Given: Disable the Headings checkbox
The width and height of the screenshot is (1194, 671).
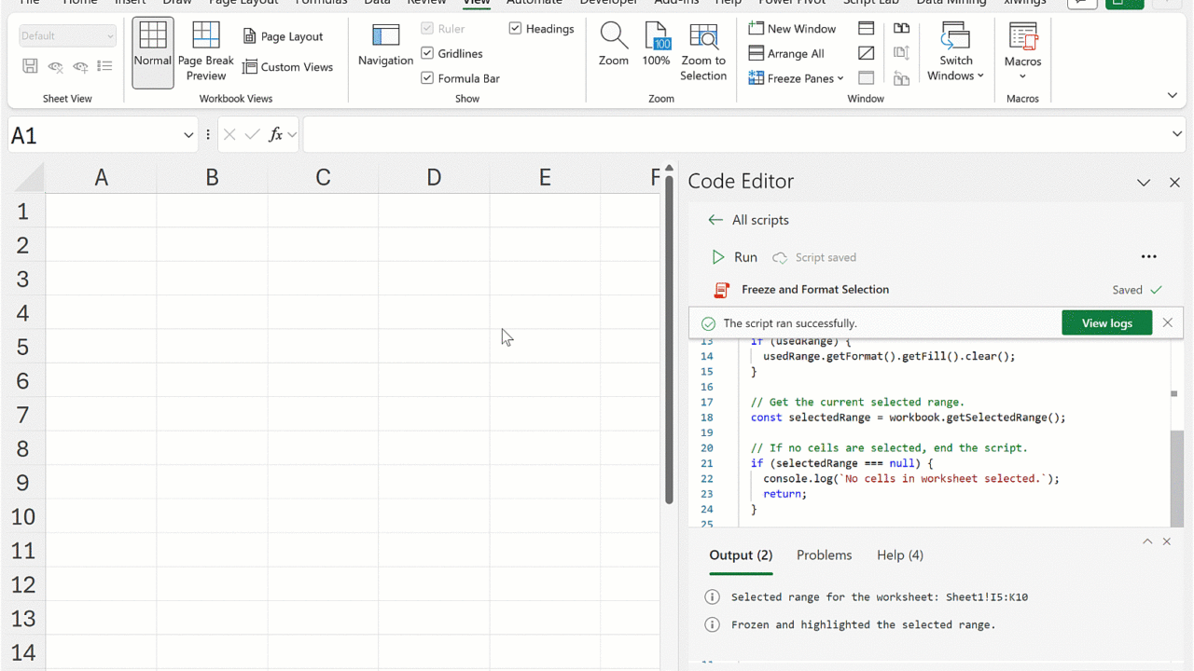Looking at the screenshot, I should tap(515, 29).
